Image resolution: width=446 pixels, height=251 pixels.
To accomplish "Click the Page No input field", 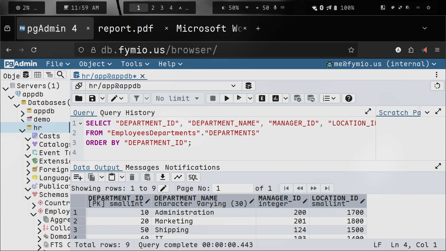I will 232,188.
